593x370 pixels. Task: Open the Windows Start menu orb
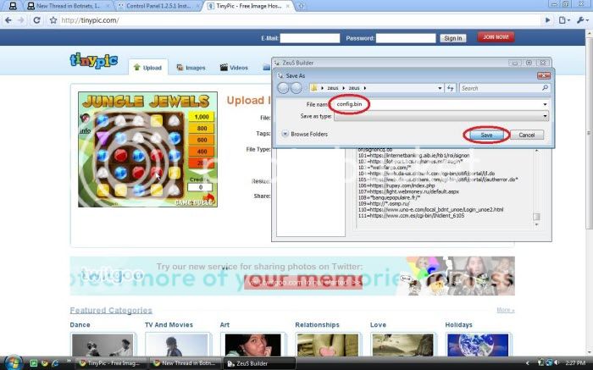pos(11,362)
